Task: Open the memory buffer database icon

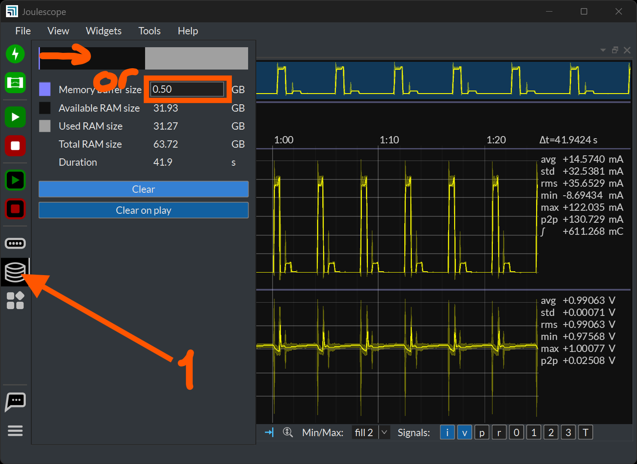Action: click(x=15, y=272)
